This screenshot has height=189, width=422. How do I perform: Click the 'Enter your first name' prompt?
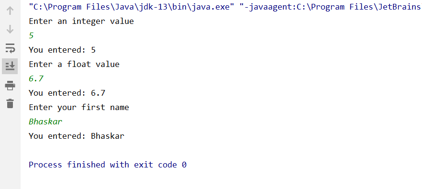pos(79,108)
